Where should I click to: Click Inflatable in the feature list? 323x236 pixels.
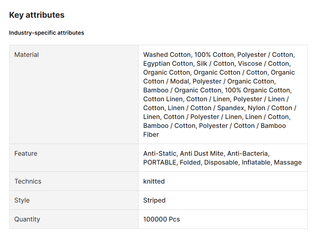(256, 162)
